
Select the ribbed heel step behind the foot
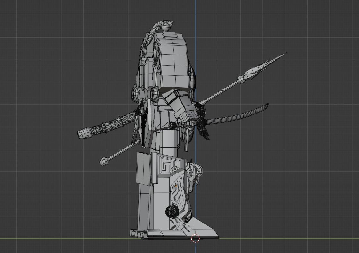coord(139,234)
